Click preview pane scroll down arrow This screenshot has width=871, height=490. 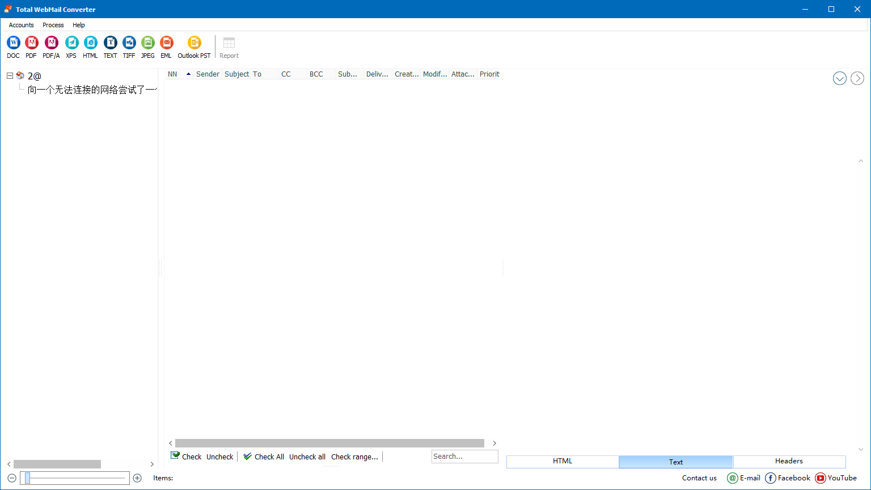(x=861, y=449)
